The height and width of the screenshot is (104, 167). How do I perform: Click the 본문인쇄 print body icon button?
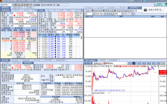click(119, 11)
